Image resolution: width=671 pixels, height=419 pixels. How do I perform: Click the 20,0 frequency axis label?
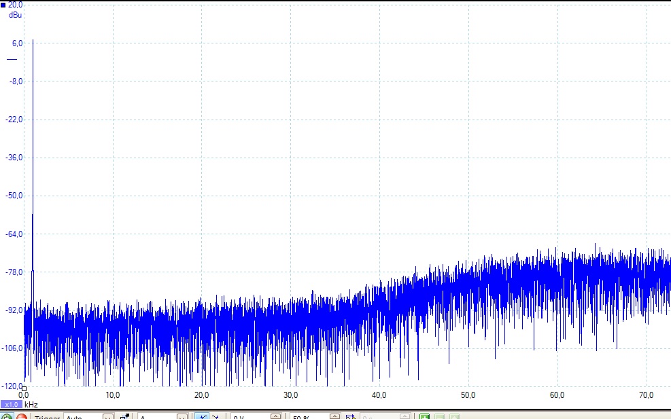click(x=201, y=395)
